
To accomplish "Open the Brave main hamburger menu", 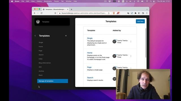I will 147,13.
